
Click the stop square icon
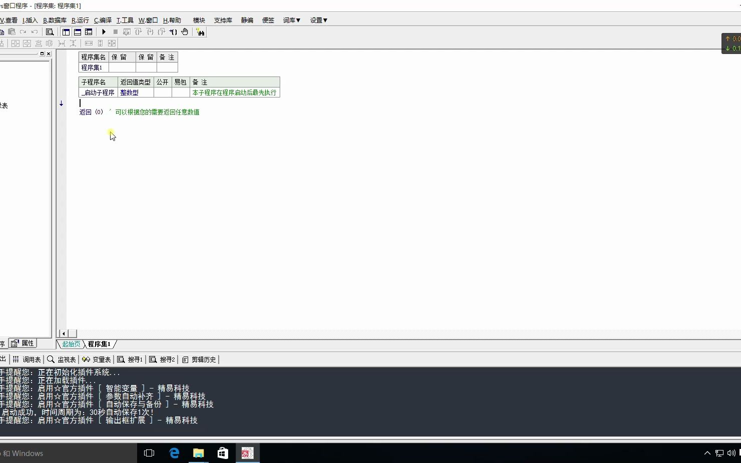115,32
